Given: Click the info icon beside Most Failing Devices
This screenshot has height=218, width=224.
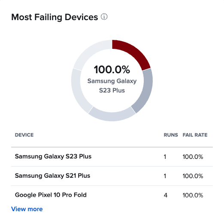Looking at the screenshot, I should pos(104,17).
